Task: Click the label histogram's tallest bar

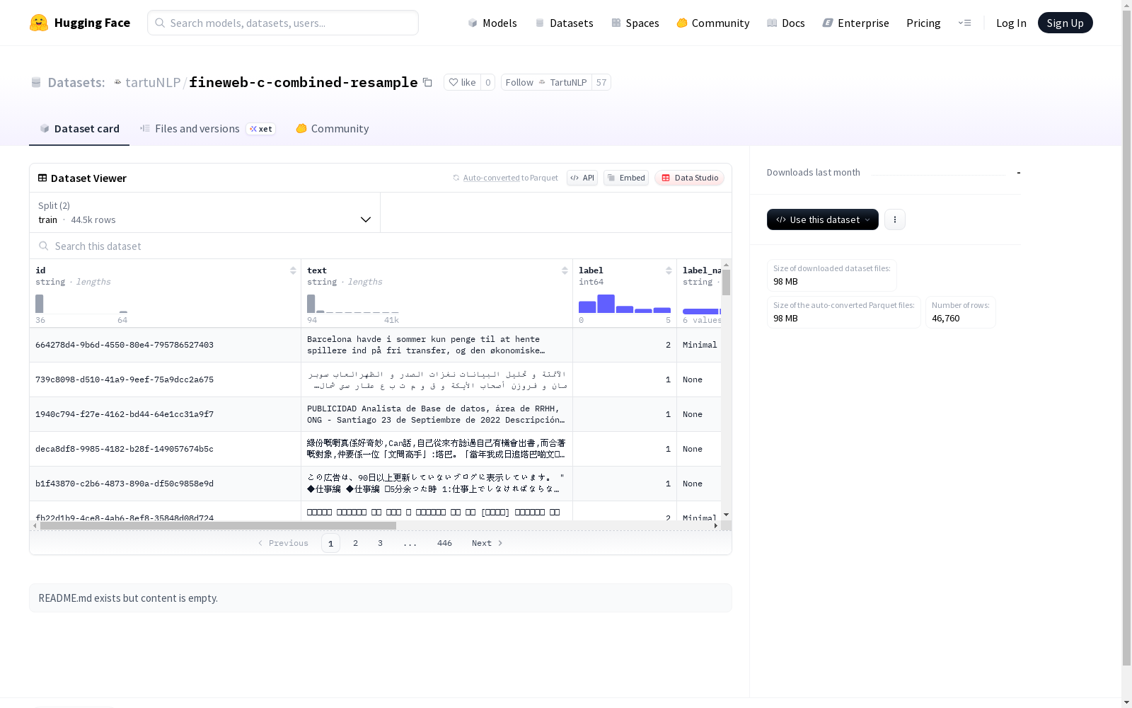Action: (x=606, y=304)
